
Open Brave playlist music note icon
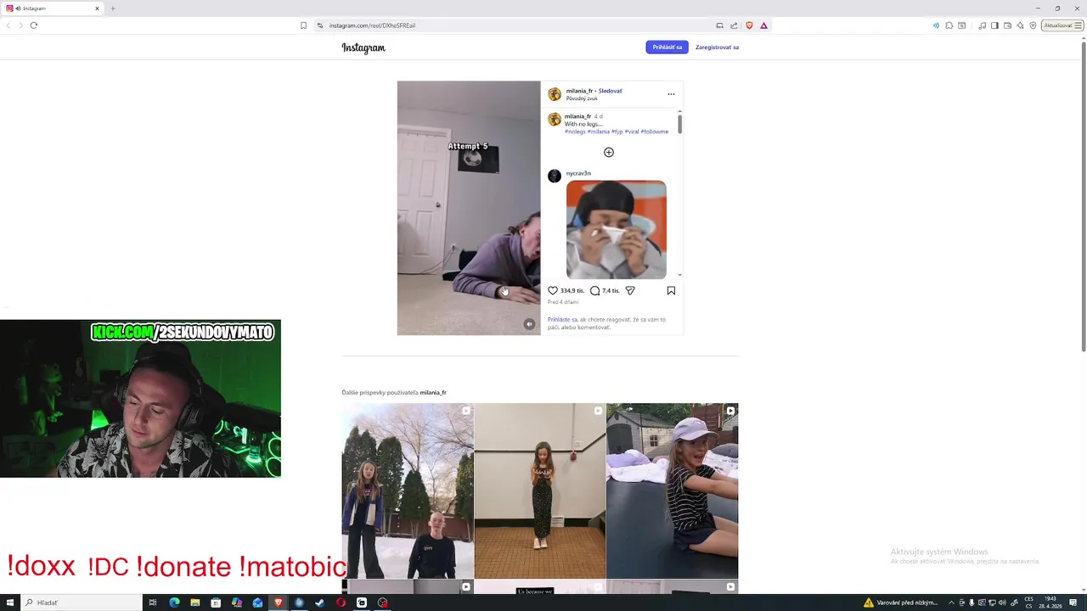(983, 25)
